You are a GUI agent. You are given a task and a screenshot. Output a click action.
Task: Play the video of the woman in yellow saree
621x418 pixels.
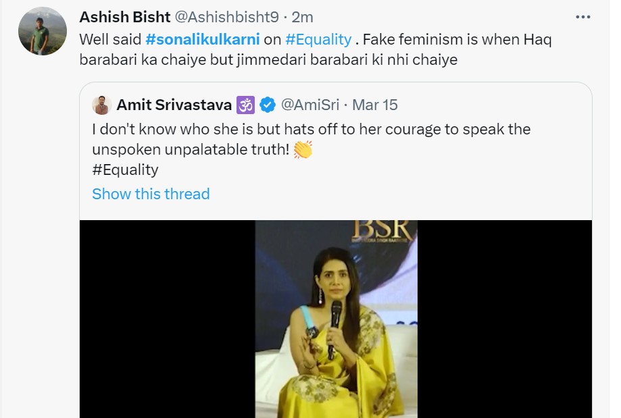tap(336, 319)
